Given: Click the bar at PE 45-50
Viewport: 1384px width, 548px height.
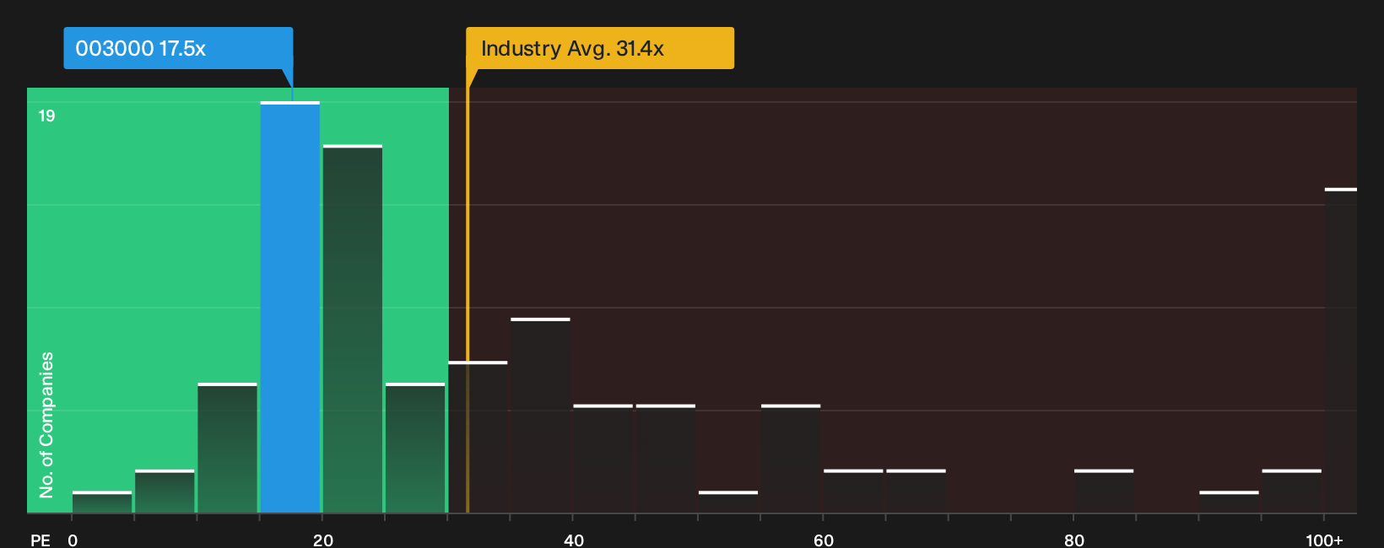Looking at the screenshot, I should (x=666, y=459).
